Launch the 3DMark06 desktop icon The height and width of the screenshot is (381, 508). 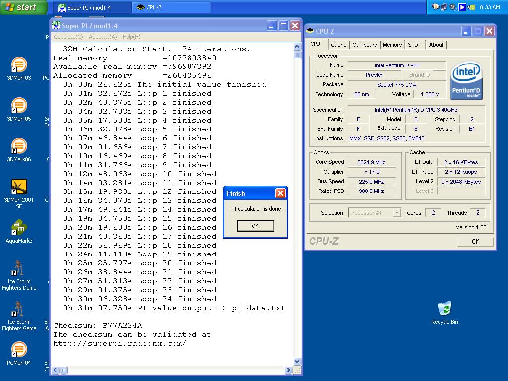19,150
